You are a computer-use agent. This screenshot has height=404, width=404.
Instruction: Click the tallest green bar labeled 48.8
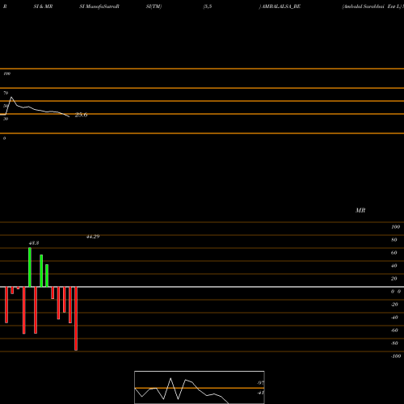pos(30,267)
